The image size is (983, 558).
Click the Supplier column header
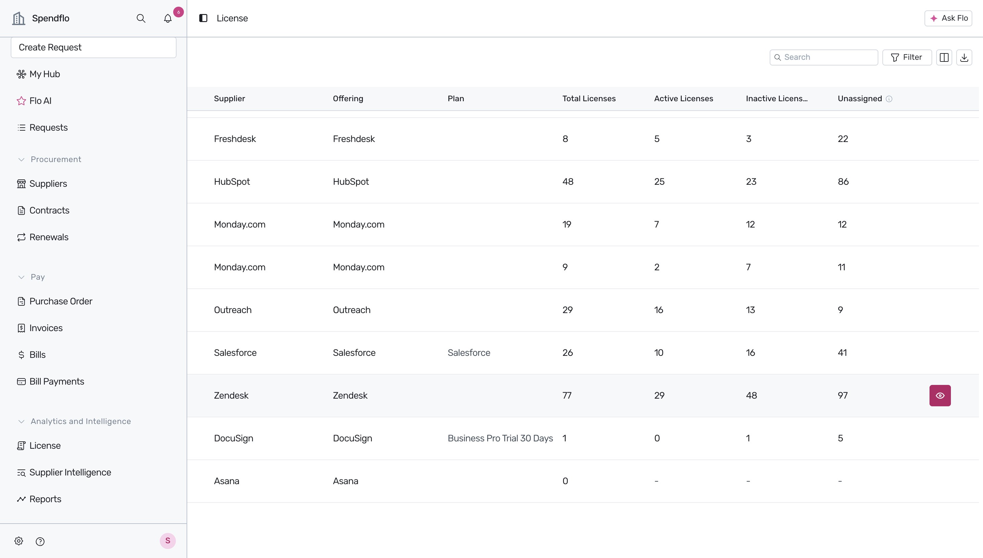[229, 99]
